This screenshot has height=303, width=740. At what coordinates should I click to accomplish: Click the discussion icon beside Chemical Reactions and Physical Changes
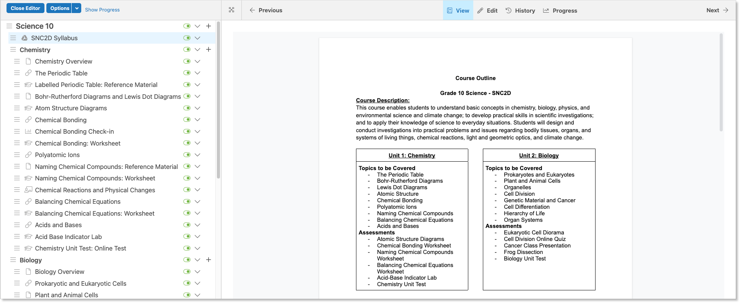[x=28, y=190]
